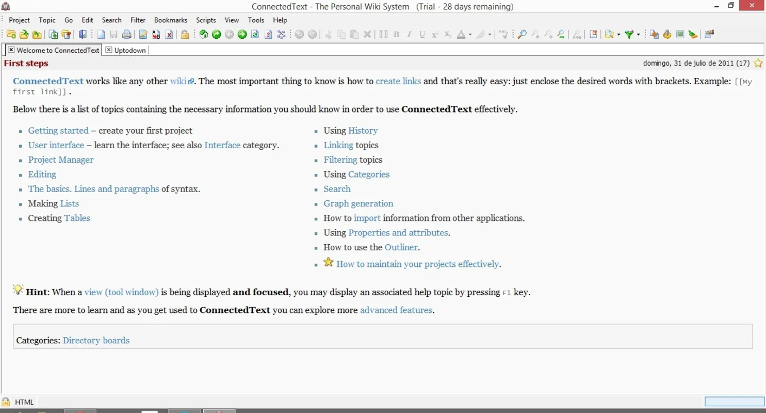This screenshot has width=766, height=413.
Task: Open the font color dropdown arrow
Action: (470, 35)
